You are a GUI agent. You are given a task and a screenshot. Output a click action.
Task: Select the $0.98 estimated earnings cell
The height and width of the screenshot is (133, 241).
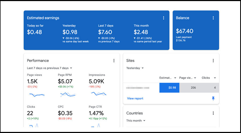pos(169,88)
